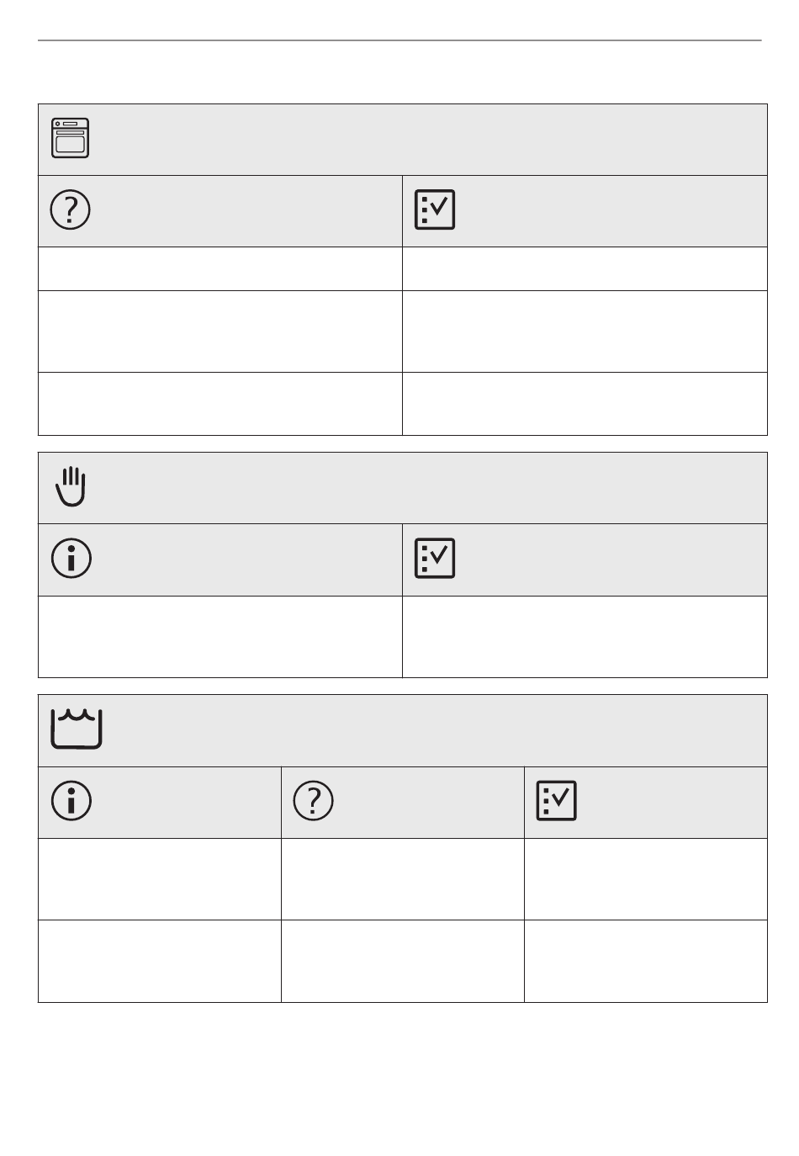Viewport: 799px width, 1156px height.
Task: Click the info icon in the hand section
Action: tap(71, 558)
